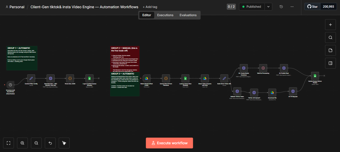The height and width of the screenshot is (152, 340).
Task: Select the GROUP 1 AUTOMATIC sticky note
Action: coord(22,58)
